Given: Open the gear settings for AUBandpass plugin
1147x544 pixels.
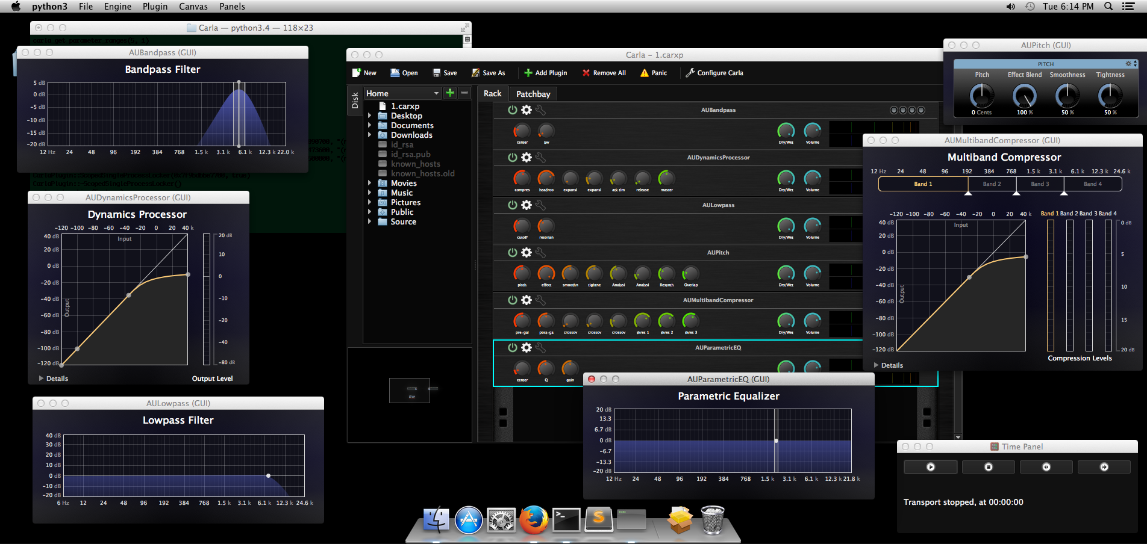Looking at the screenshot, I should pyautogui.click(x=527, y=110).
